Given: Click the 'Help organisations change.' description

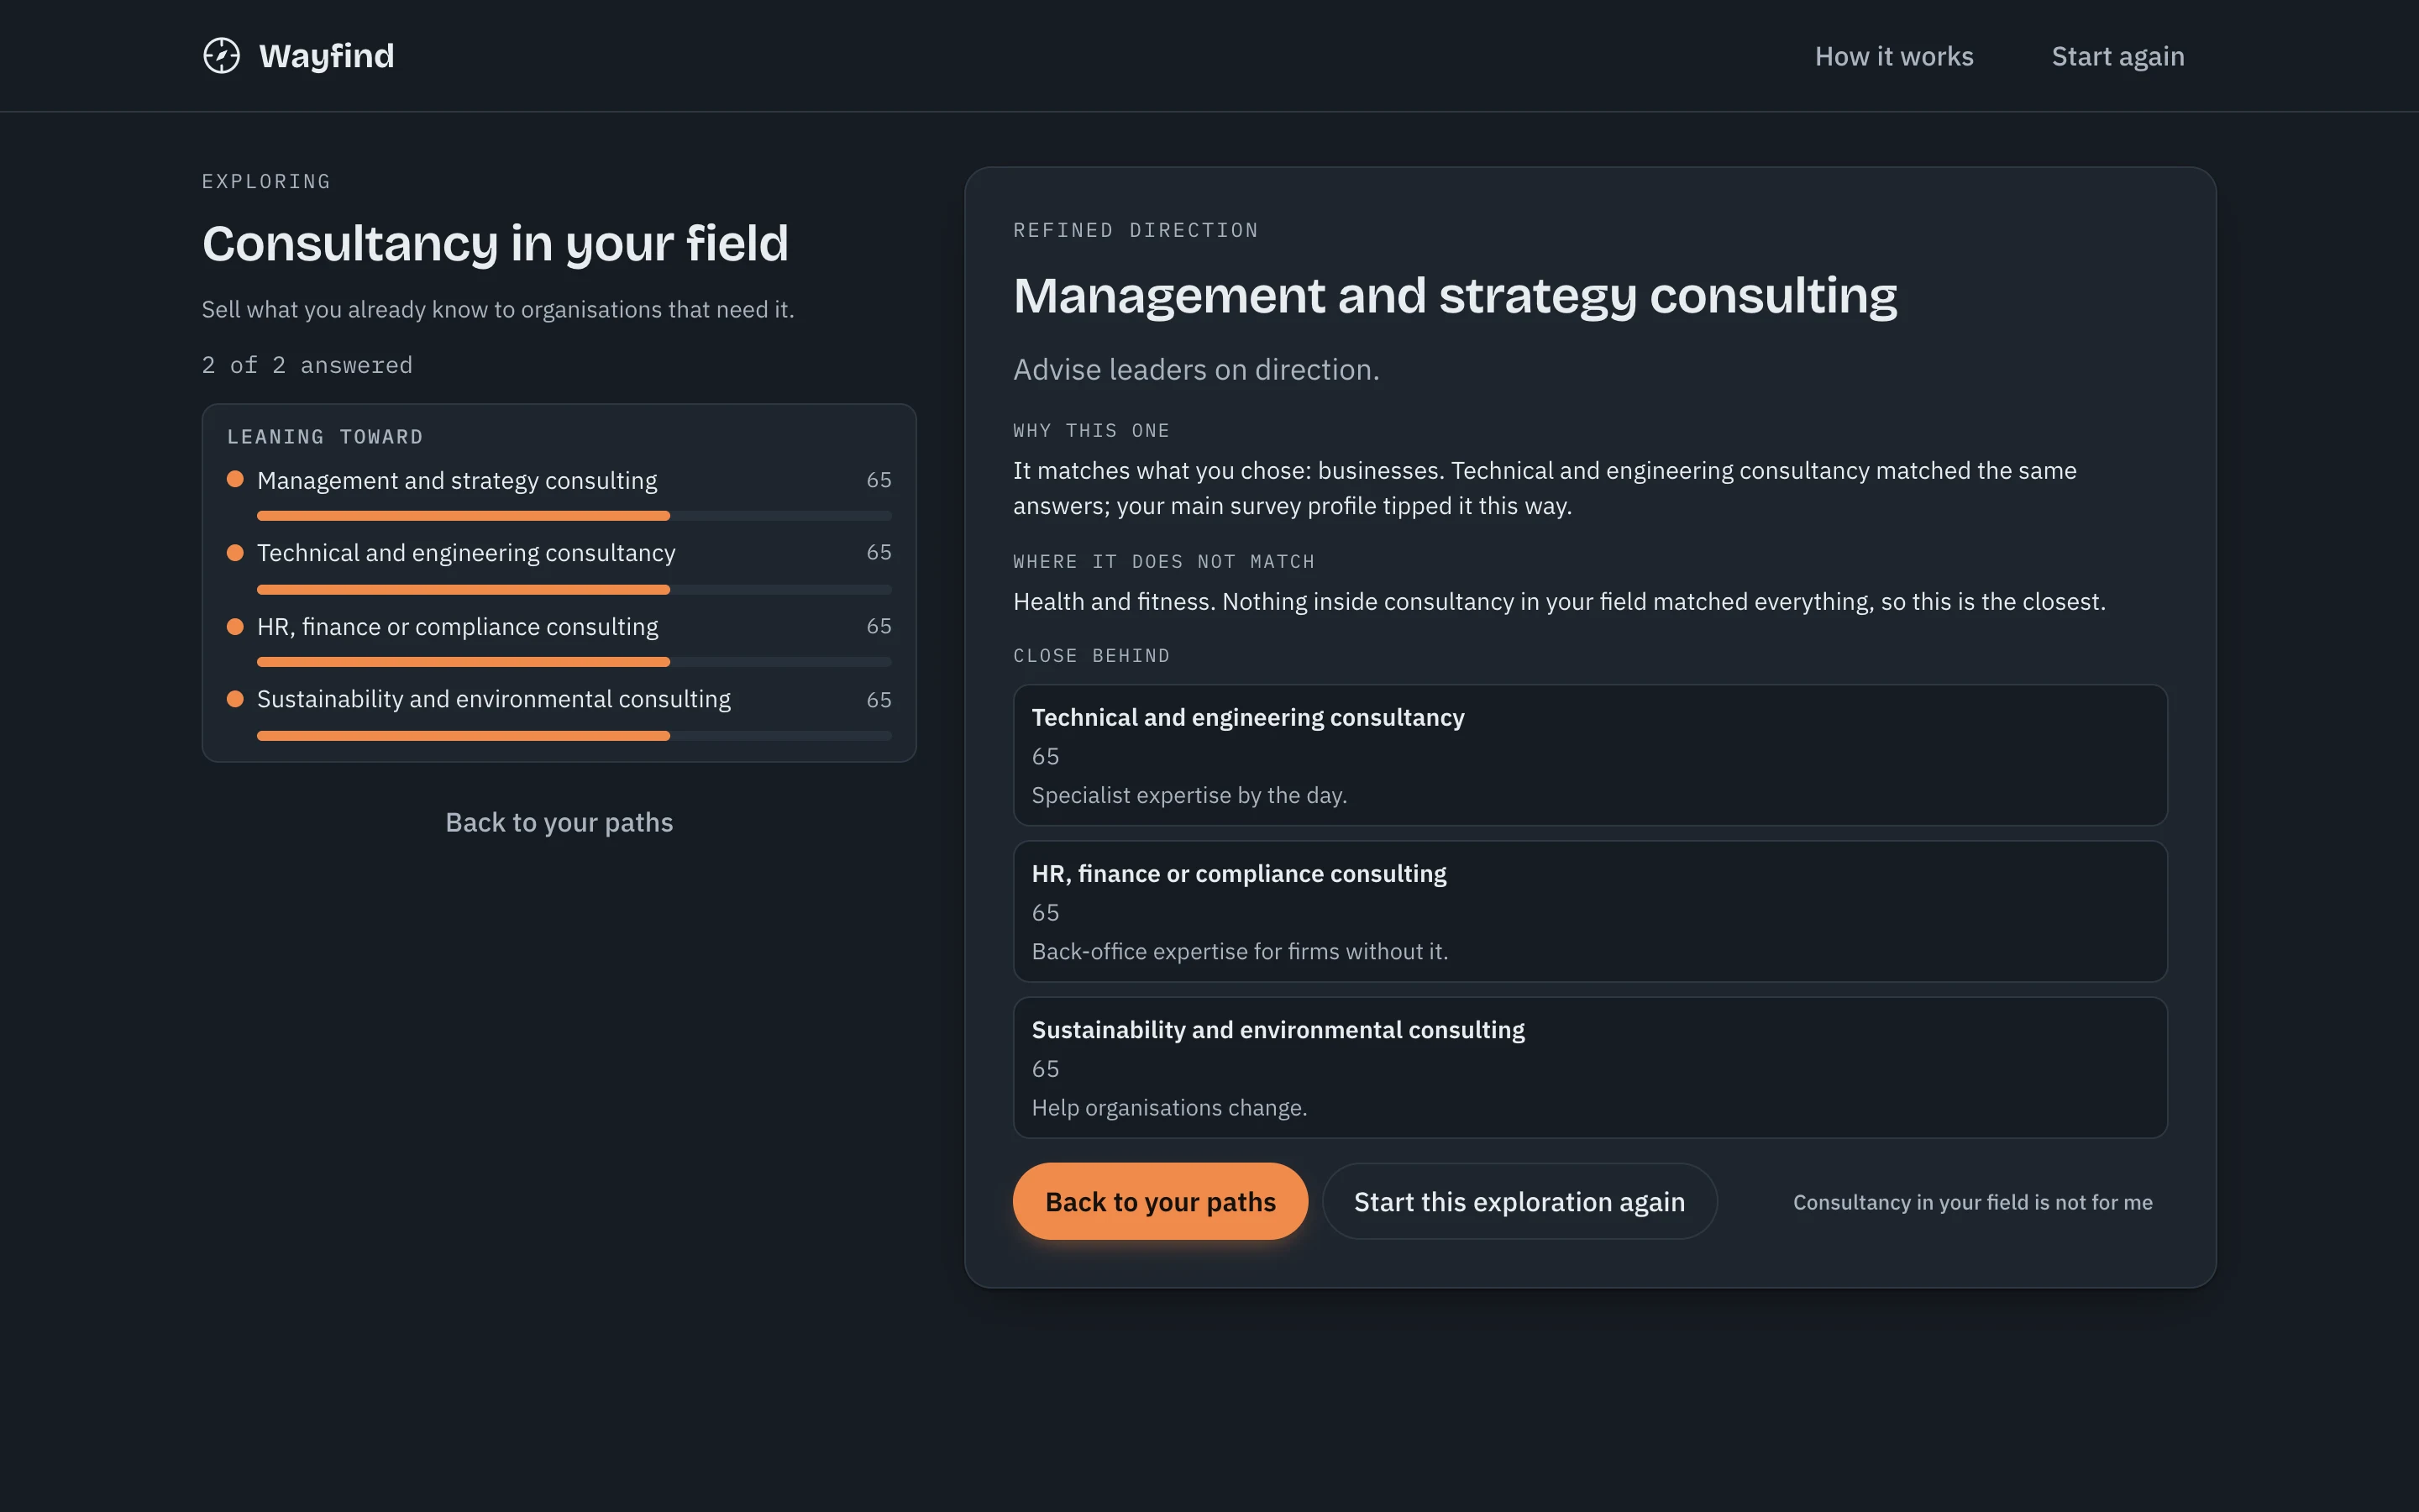Looking at the screenshot, I should (1169, 1108).
